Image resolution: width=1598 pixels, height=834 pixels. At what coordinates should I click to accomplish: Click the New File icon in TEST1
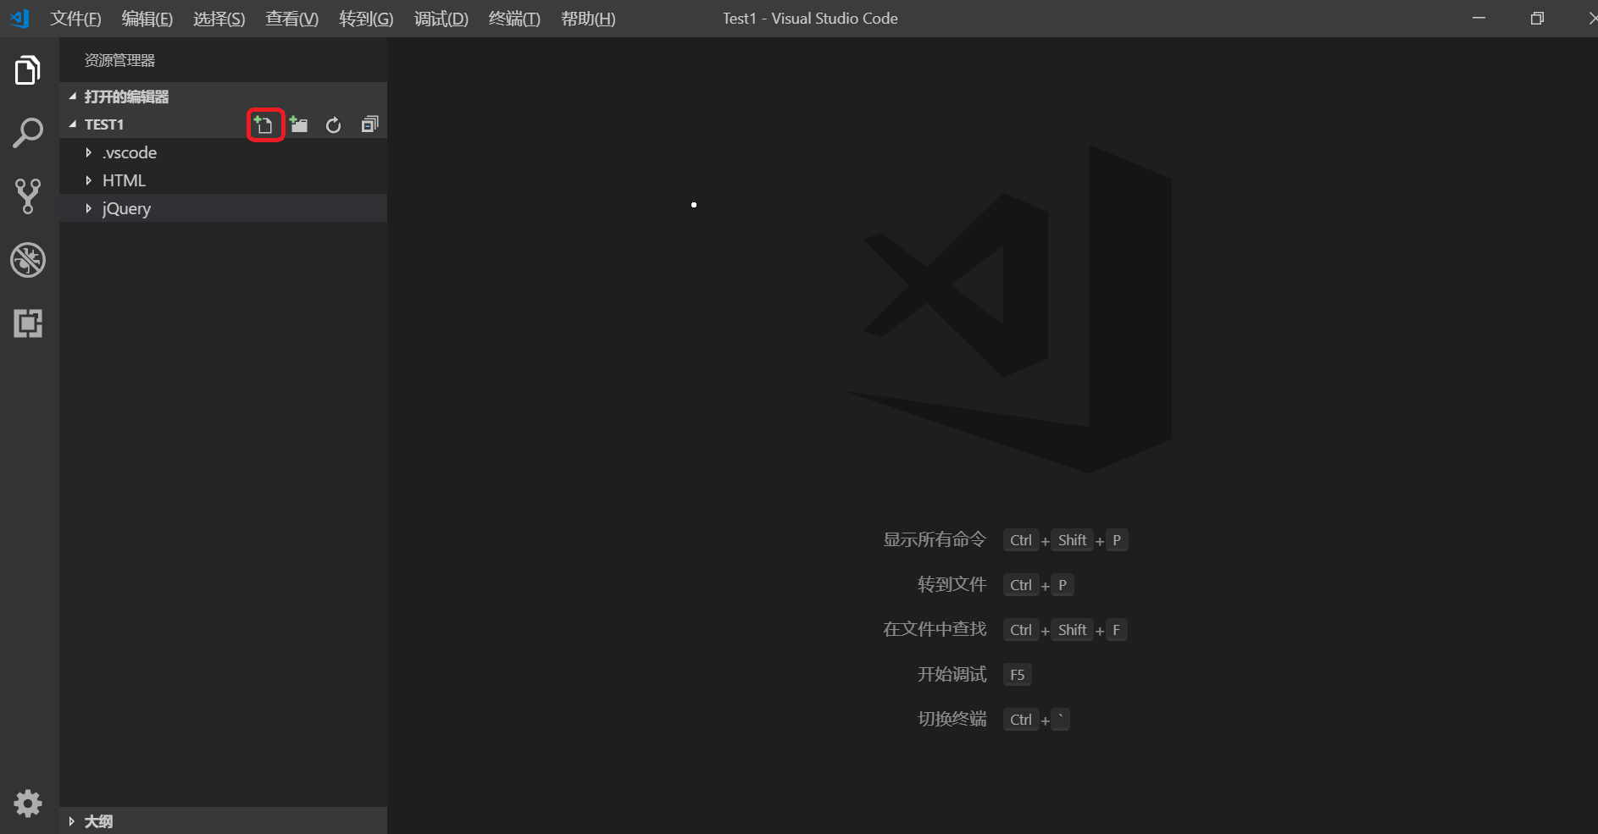click(x=264, y=125)
